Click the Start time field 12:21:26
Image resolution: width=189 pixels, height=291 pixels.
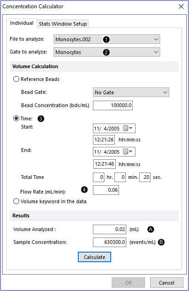click(x=104, y=140)
